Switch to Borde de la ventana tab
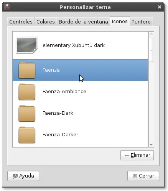The image size is (168, 191). tap(83, 22)
